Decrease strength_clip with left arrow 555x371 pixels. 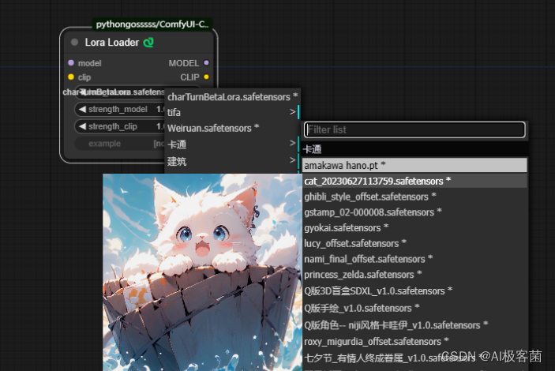pos(82,126)
